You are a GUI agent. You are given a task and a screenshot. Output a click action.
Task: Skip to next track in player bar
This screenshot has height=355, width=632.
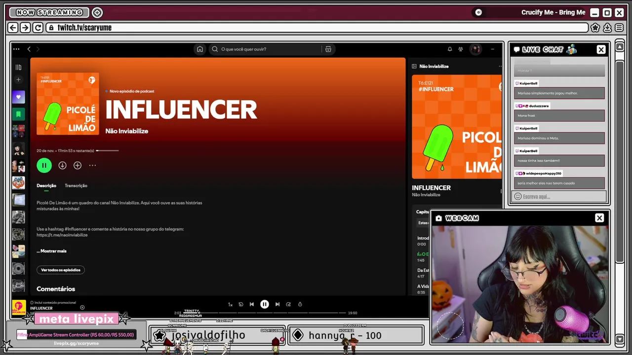[x=277, y=305]
